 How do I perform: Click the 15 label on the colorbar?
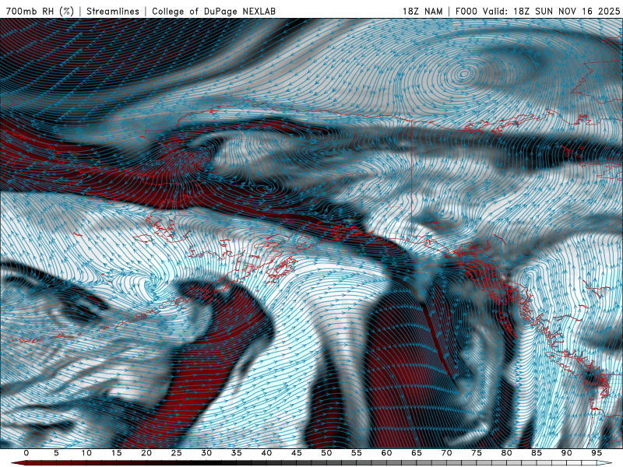click(116, 453)
